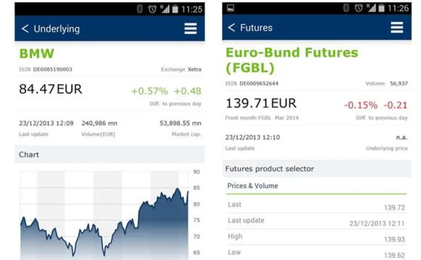Tap the Euro-Bund Futures (FGBL) heading
421x260 pixels.
coord(292,60)
